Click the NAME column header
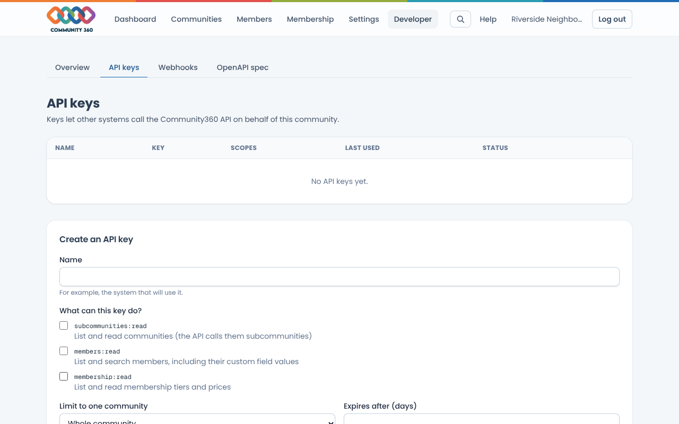679x424 pixels. coord(65,148)
